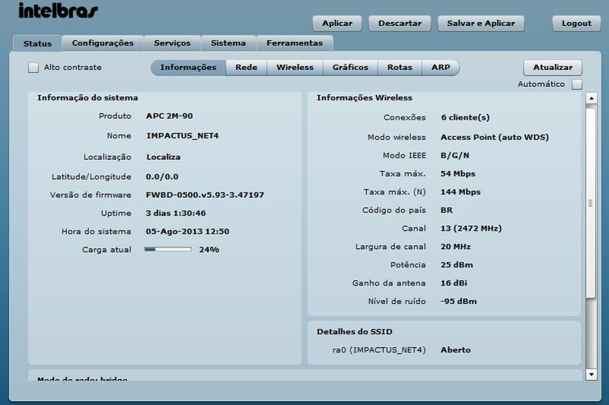Screen dimensions: 609x405
Task: Click the Aberto security value
Action: tap(455, 350)
